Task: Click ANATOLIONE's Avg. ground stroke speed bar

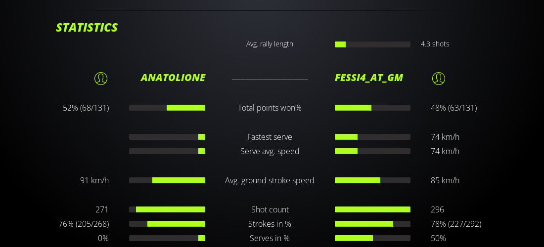Action: [x=167, y=180]
